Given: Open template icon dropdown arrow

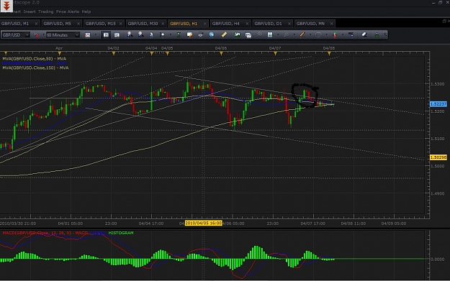Looking at the screenshot, I should click(278, 34).
